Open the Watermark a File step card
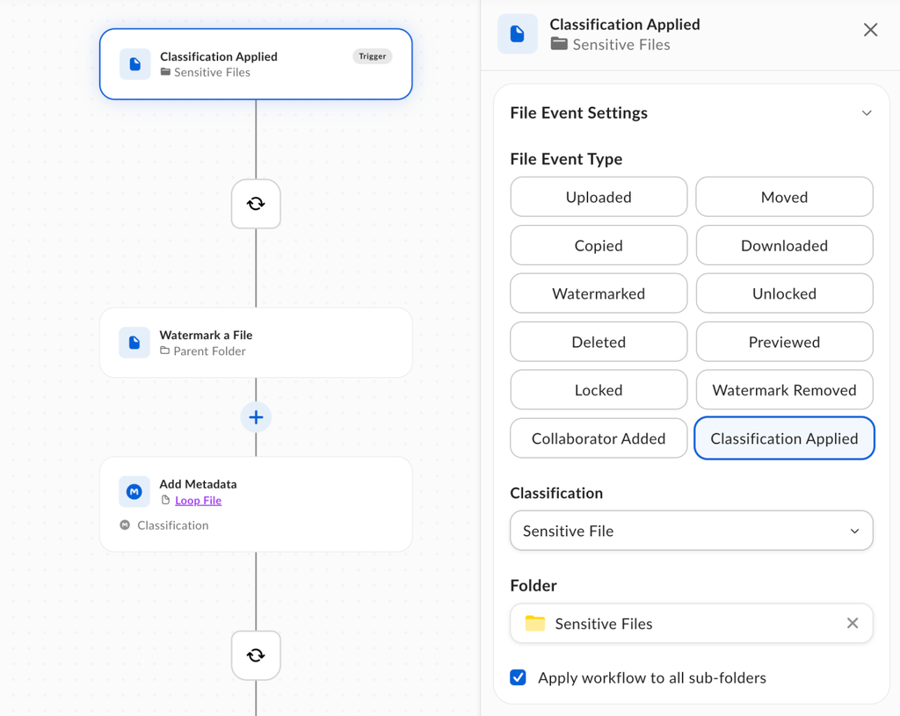This screenshot has height=716, width=900. click(256, 343)
